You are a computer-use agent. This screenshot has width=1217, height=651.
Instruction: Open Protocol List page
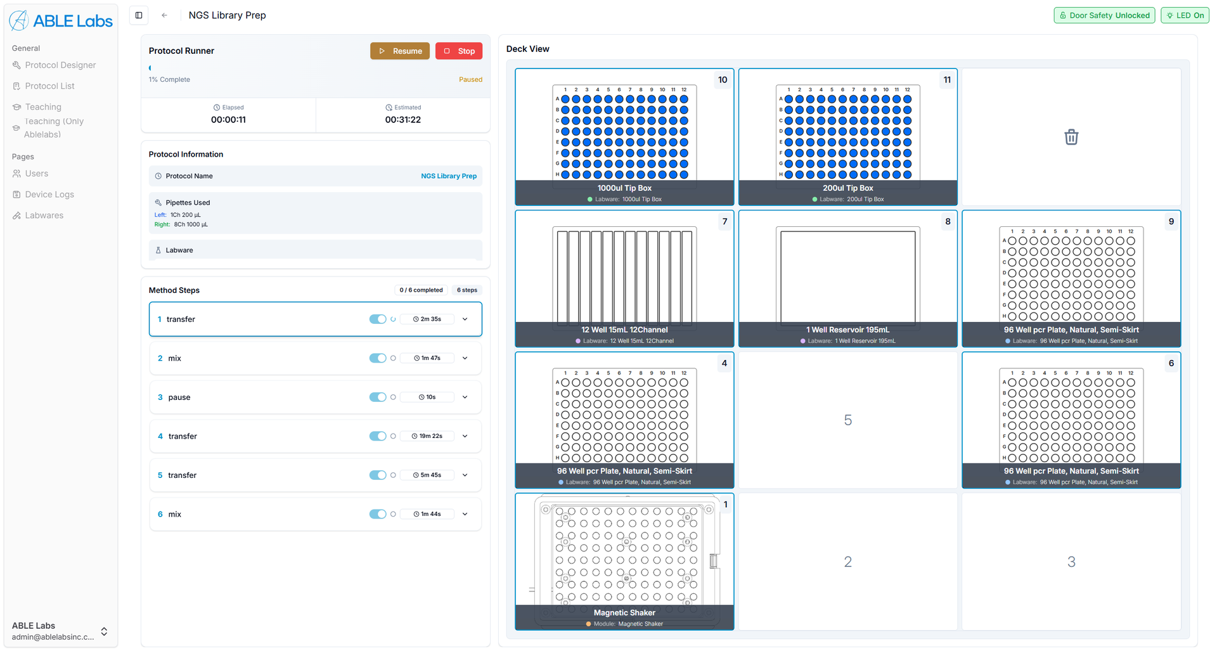pos(49,86)
